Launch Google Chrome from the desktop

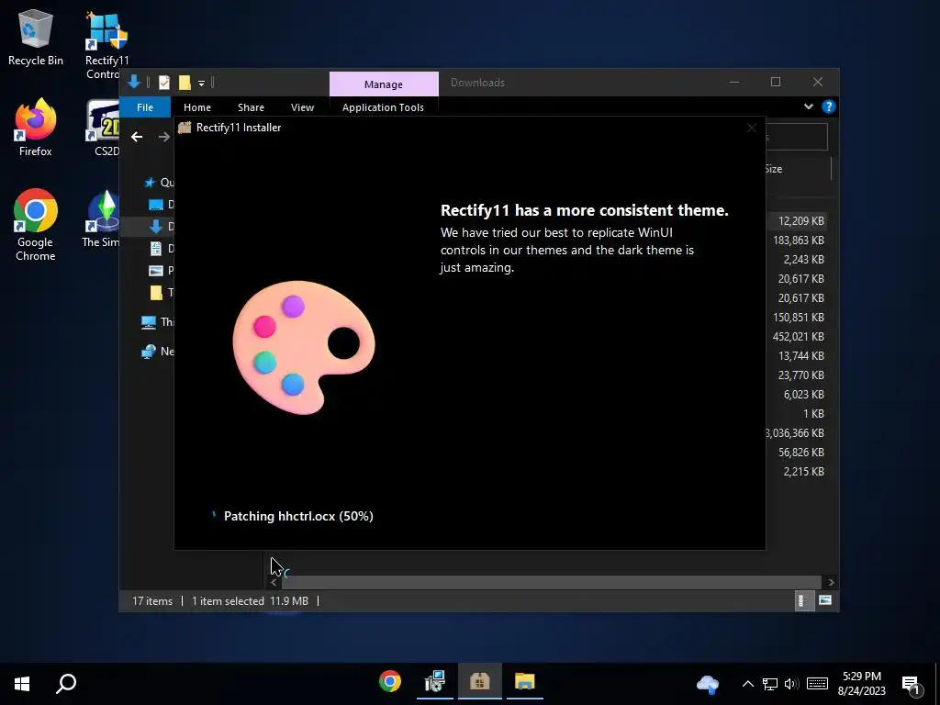click(x=36, y=225)
